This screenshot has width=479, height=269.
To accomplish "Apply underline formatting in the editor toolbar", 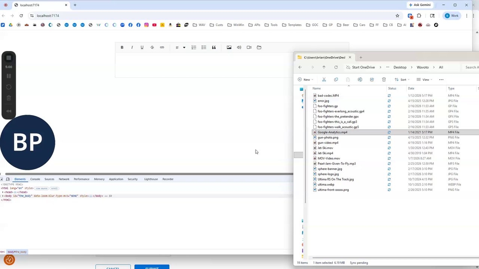I will (x=142, y=47).
